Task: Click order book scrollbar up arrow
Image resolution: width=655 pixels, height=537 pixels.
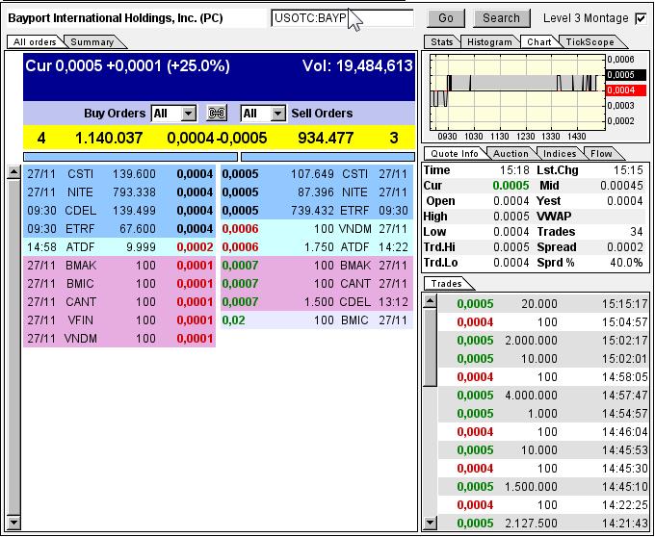Action: tap(14, 172)
